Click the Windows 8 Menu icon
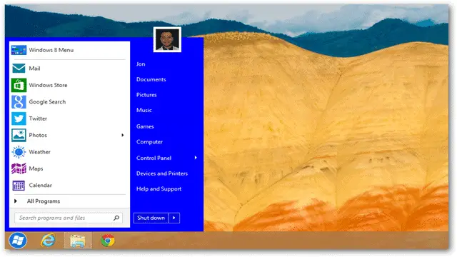 tap(19, 50)
